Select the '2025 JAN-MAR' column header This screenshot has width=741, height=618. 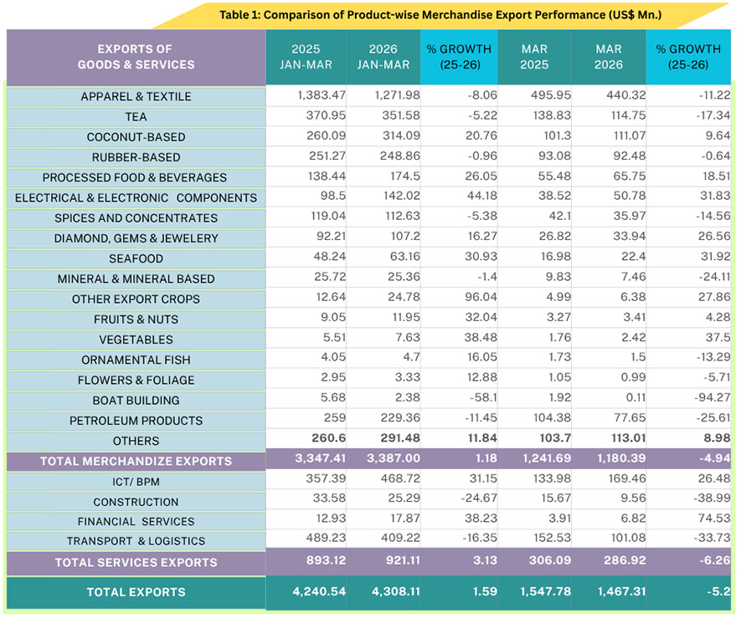[x=305, y=57]
